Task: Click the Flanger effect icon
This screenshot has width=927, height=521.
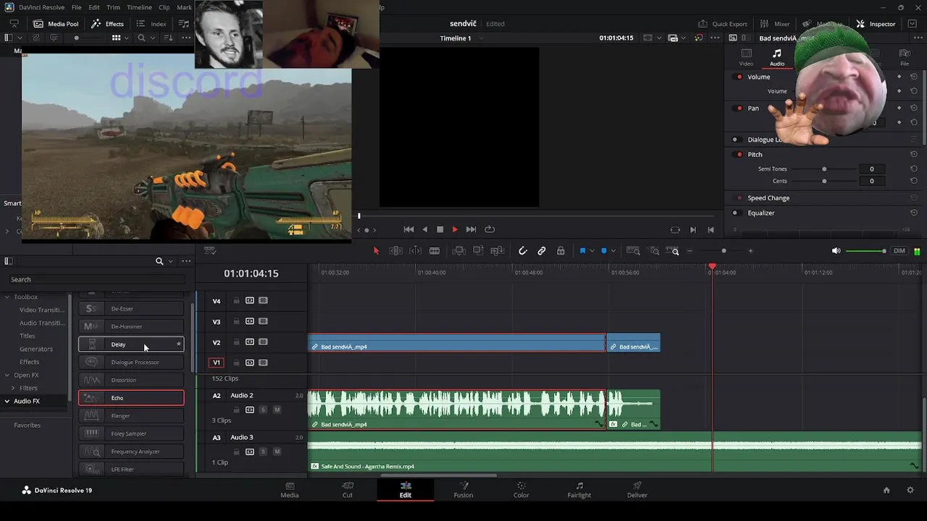Action: [x=91, y=415]
